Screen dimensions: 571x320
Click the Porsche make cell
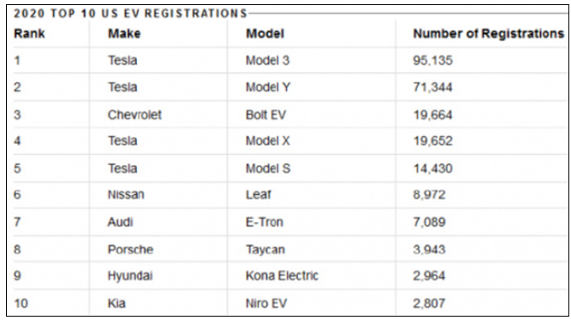tap(130, 249)
